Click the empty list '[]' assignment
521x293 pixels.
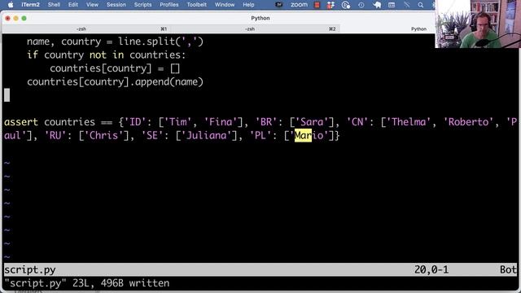coord(175,68)
